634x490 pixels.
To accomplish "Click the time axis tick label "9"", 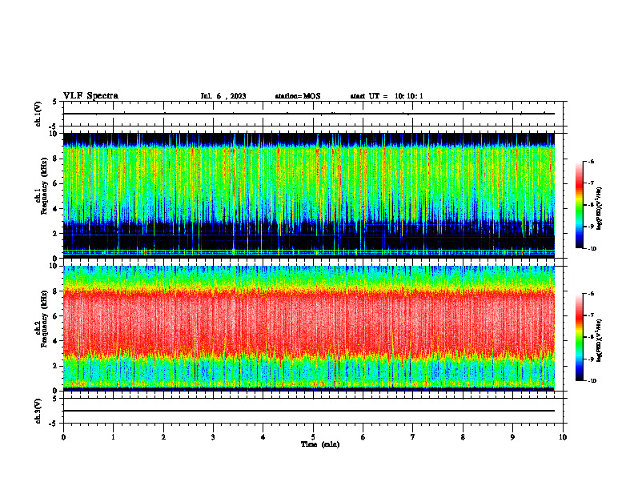I will coord(512,437).
